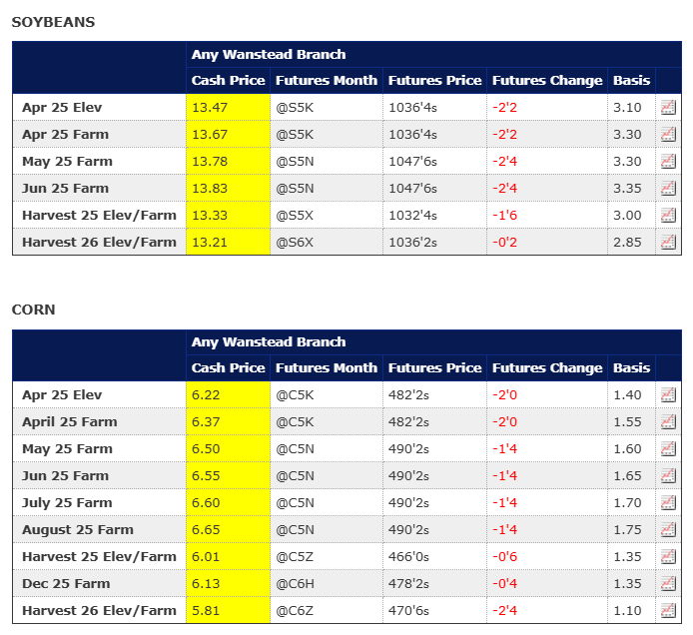Click futures change -0'4 in corn
Image resolution: width=693 pixels, height=635 pixels.
[x=504, y=583]
